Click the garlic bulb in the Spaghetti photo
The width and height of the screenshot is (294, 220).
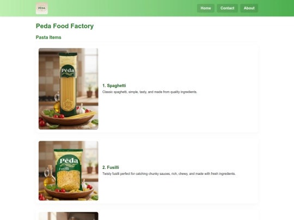click(x=81, y=109)
